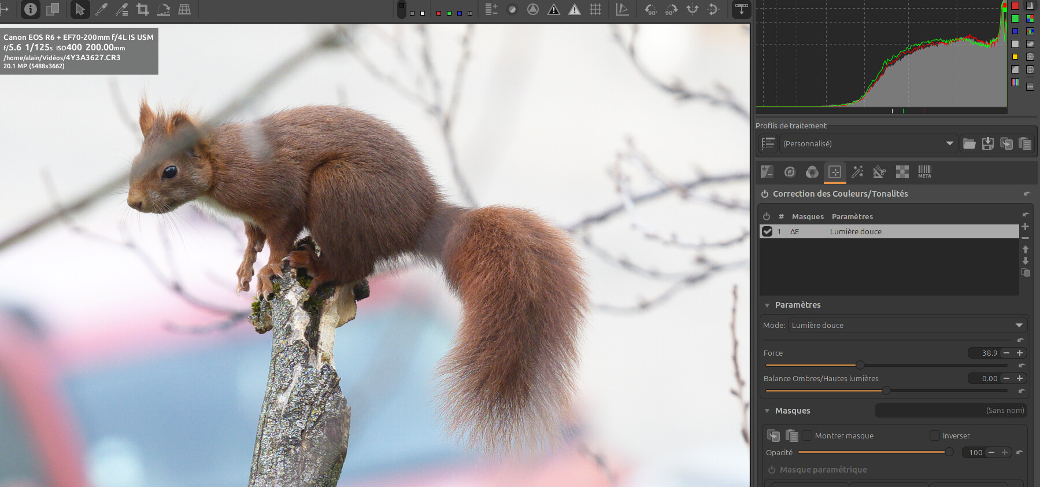Tick the Inverser checkbox
Screen dimensions: 1040x487
point(935,436)
